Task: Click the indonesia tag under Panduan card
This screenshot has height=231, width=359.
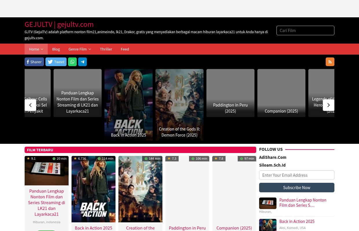Action: [x=53, y=222]
